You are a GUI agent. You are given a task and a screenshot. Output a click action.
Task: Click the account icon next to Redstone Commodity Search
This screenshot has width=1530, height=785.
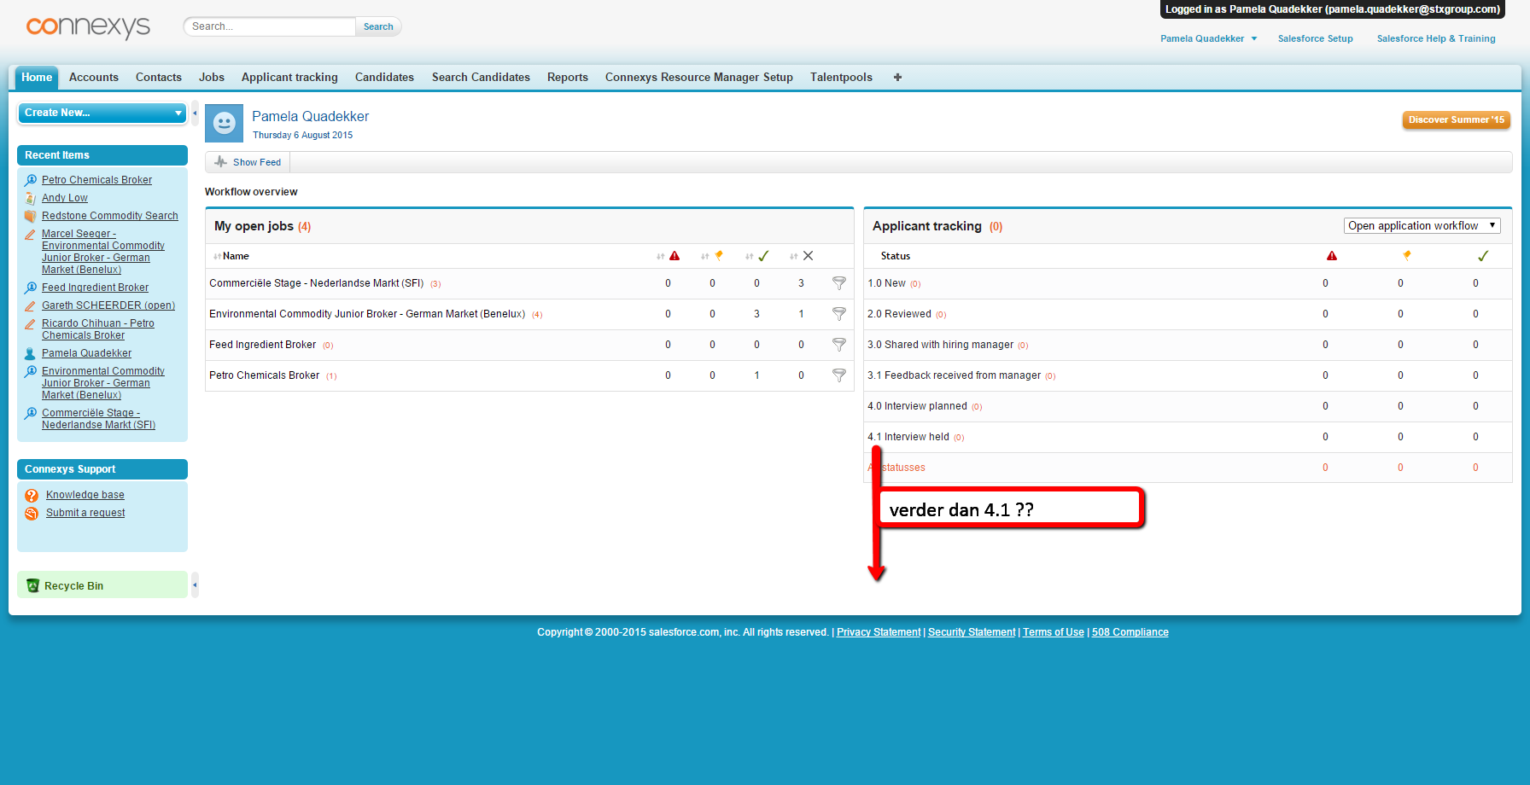pyautogui.click(x=31, y=216)
